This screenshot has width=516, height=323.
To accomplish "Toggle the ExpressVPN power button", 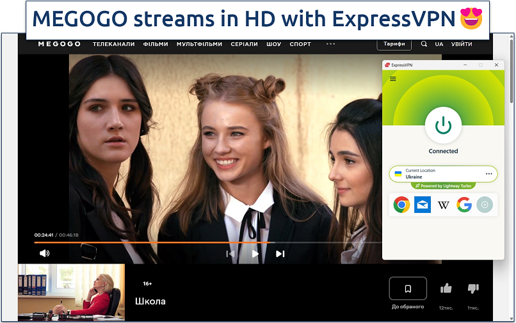I will tap(443, 125).
